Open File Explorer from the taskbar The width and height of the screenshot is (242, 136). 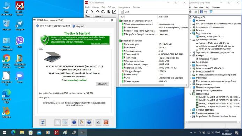coord(22,133)
